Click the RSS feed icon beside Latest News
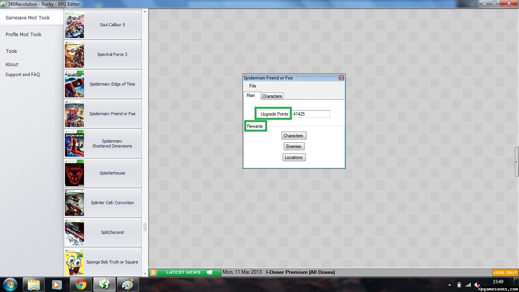Screen dimensions: 519x292 click(153, 273)
